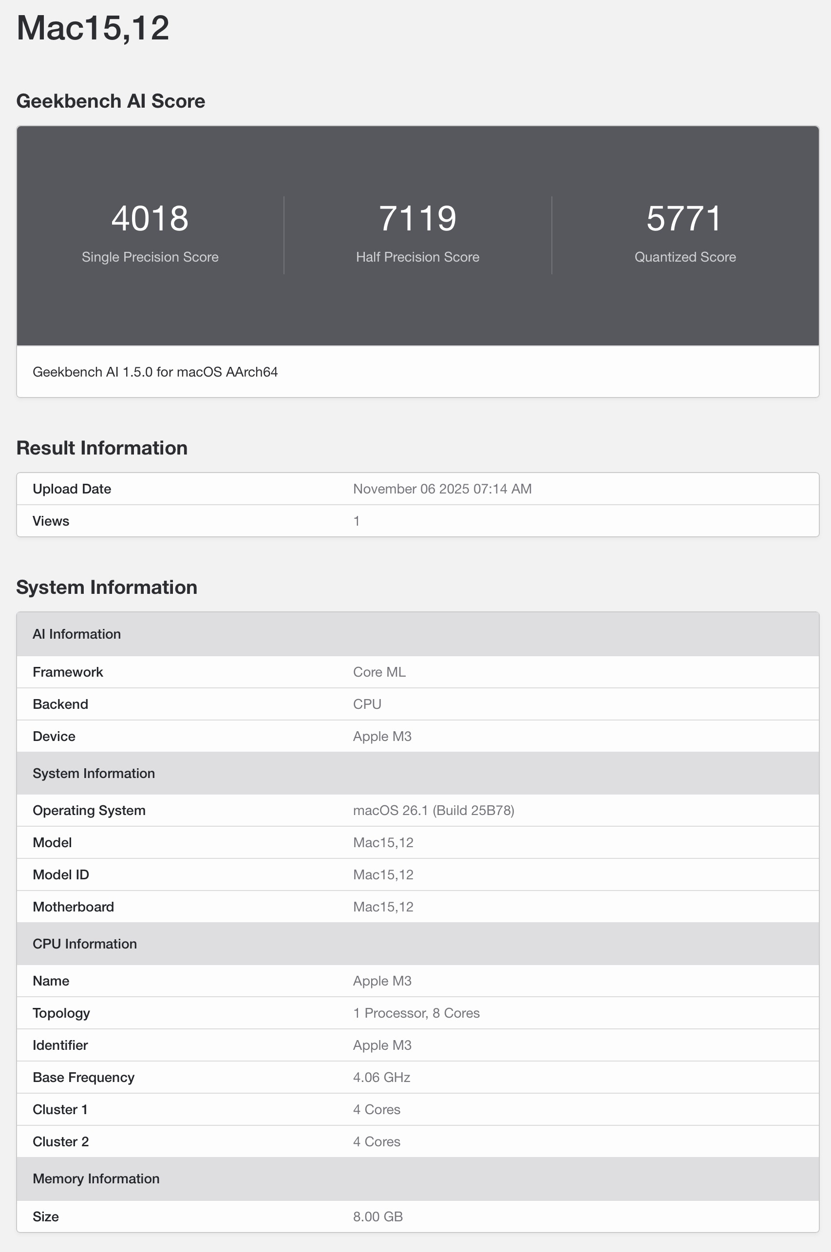
Task: Click the Single Precision Score value 4018
Action: tap(150, 218)
